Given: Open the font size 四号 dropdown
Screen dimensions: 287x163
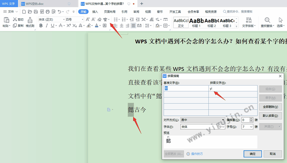Looking at the screenshot, I should click(83, 19).
